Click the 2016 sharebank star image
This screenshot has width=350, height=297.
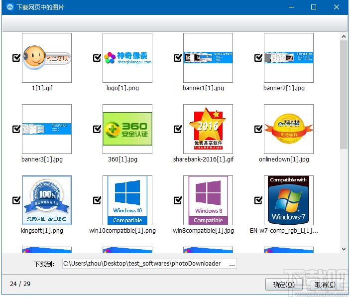coord(208,129)
